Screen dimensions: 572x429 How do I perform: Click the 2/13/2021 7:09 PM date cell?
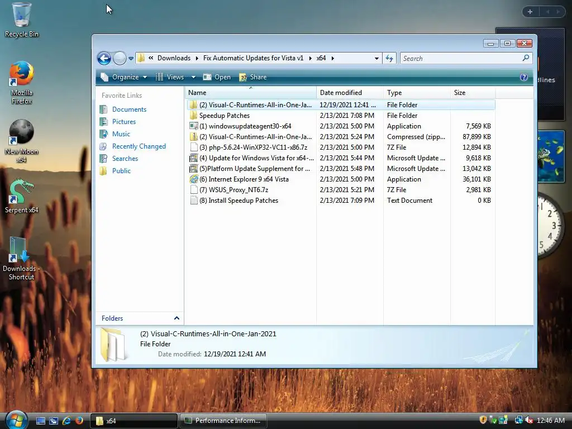point(347,201)
